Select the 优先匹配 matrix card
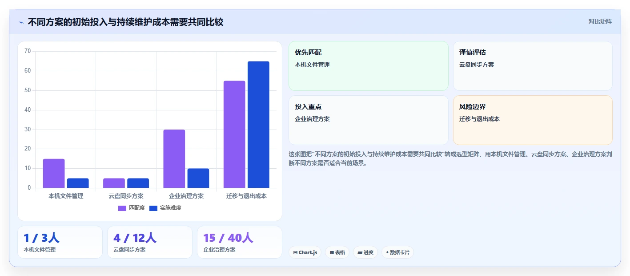Image resolution: width=630 pixels, height=276 pixels. coord(369,66)
